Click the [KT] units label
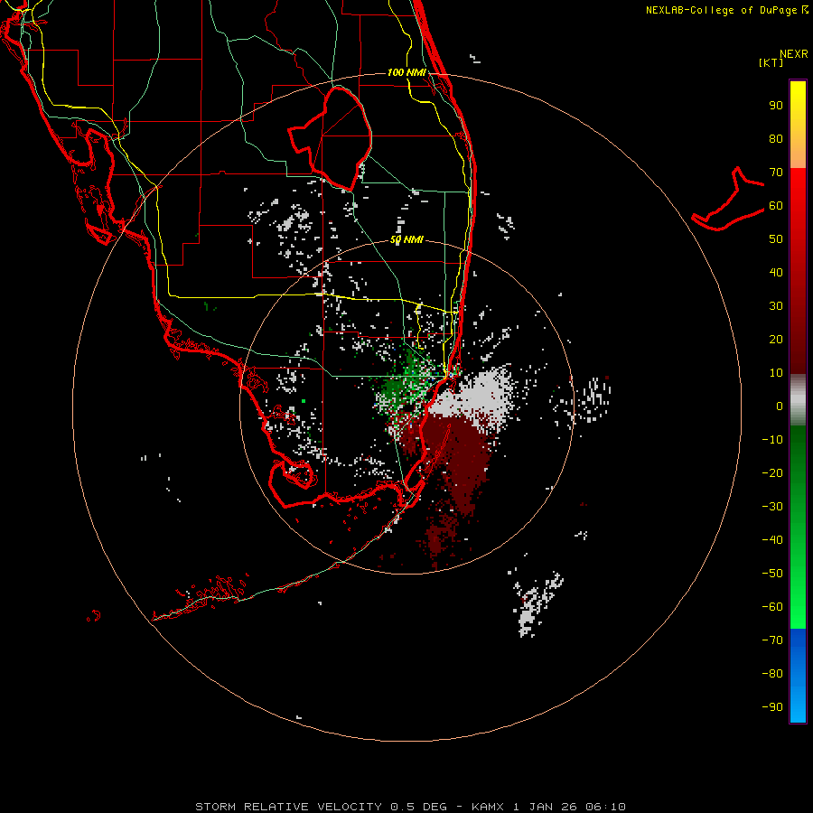Screen dimensions: 813x813 click(771, 62)
